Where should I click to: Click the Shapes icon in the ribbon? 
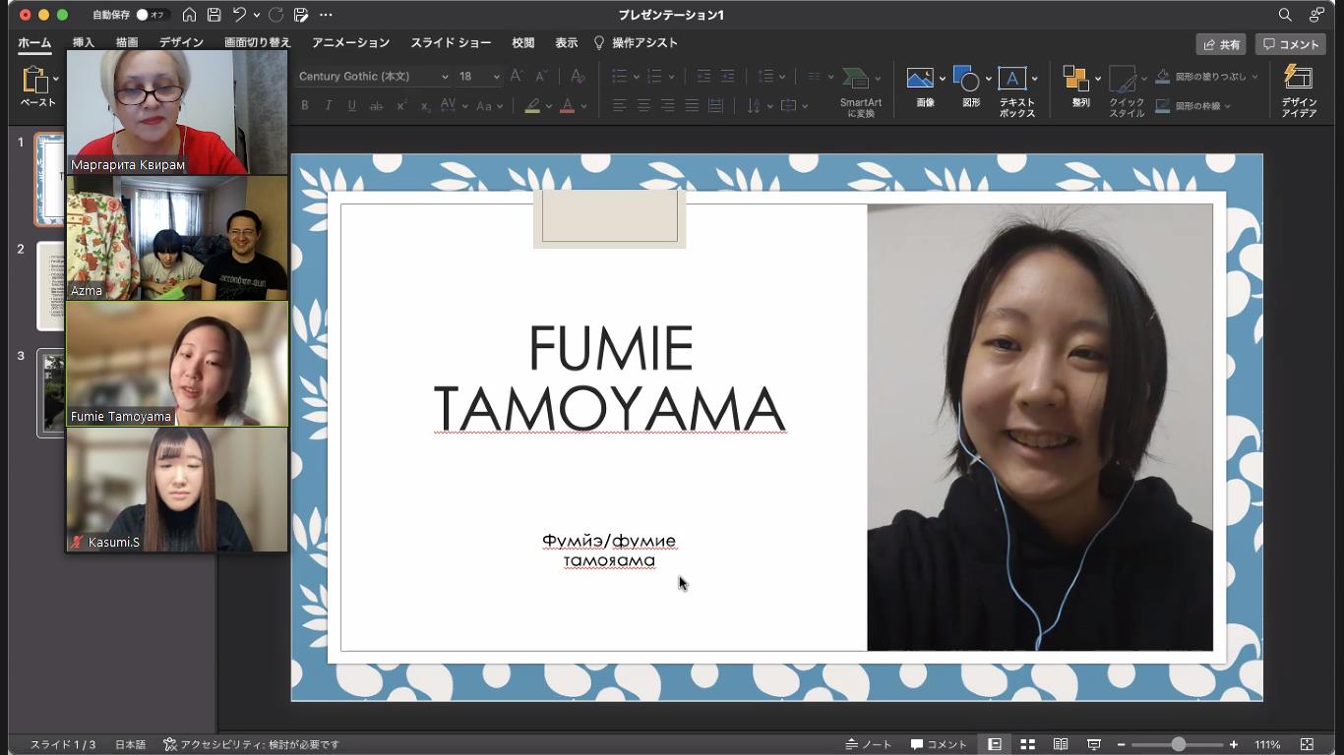(966, 80)
